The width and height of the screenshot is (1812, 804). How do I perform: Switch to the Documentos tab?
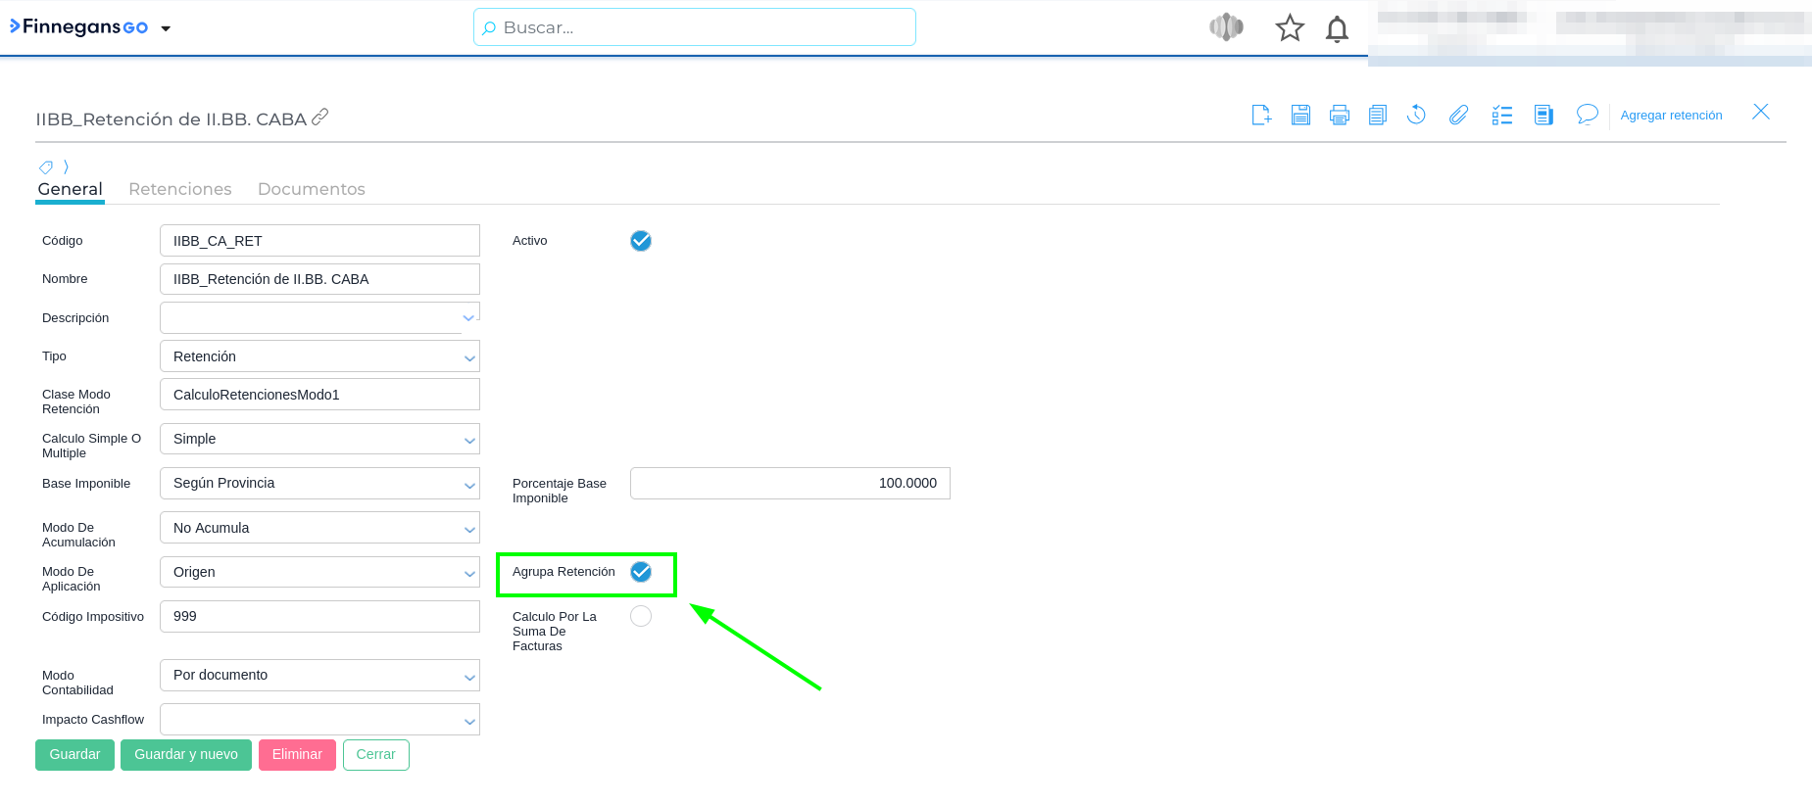coord(311,189)
